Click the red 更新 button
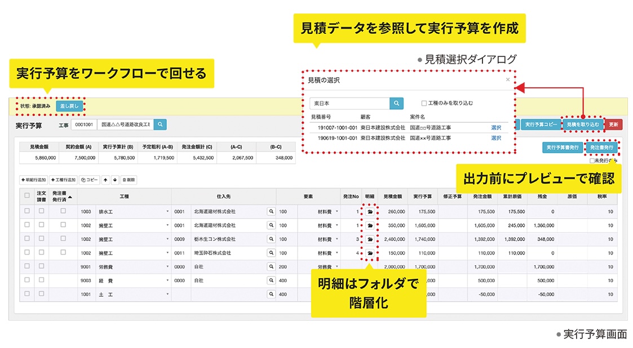The image size is (633, 348). coord(614,124)
